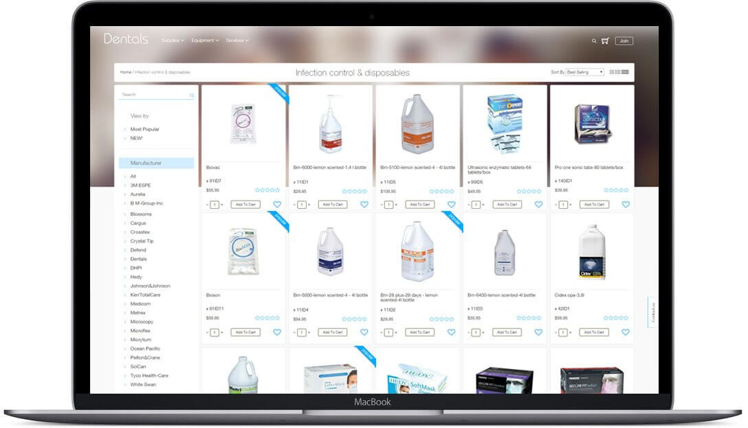This screenshot has height=428, width=748.
Task: Click the heart icon on Bioson card
Action: (x=277, y=333)
